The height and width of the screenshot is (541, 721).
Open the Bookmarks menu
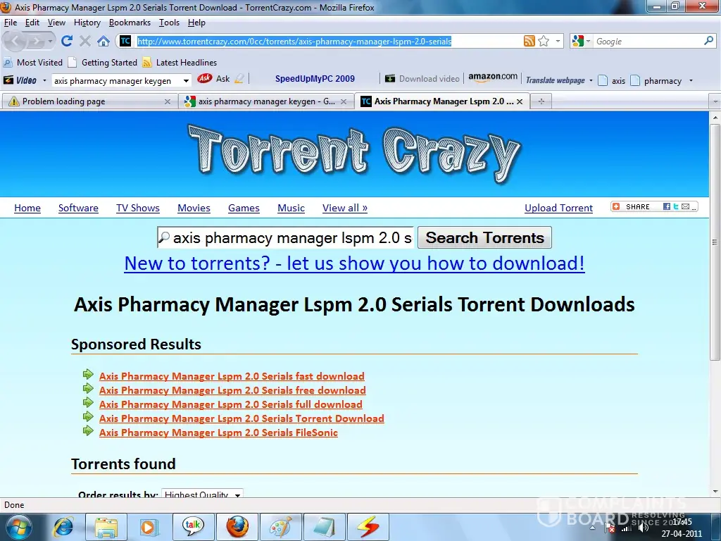tap(130, 23)
